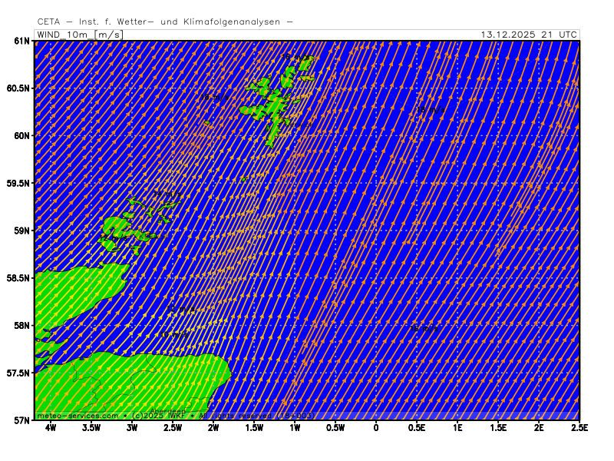Click the 60N latitude axis label

tap(21, 136)
